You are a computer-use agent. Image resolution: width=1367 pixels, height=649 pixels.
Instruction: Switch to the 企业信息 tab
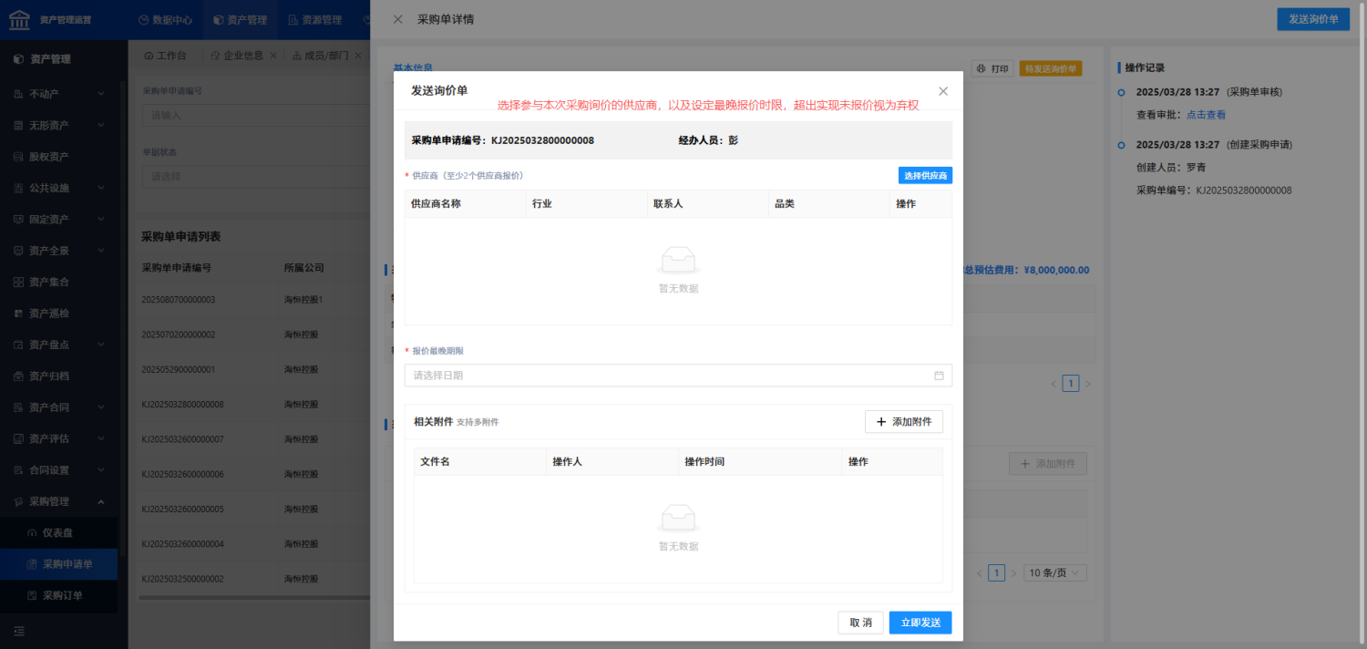(x=237, y=56)
